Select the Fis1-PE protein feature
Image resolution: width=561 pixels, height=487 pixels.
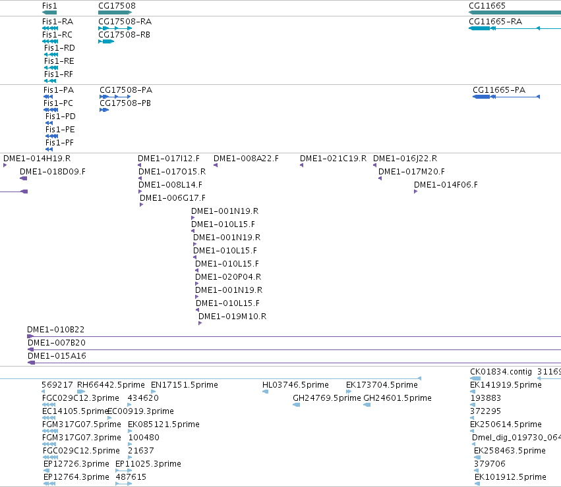coord(60,130)
